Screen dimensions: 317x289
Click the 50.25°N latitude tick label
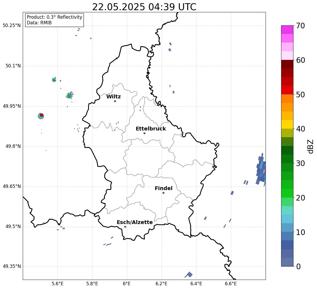(x=12, y=26)
